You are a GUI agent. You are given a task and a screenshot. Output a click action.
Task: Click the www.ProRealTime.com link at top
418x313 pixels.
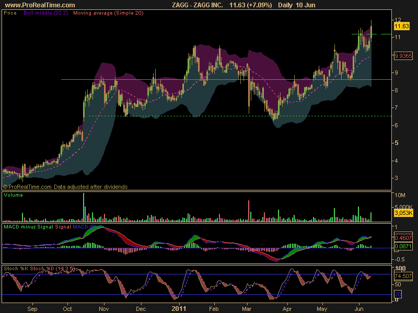coord(40,5)
